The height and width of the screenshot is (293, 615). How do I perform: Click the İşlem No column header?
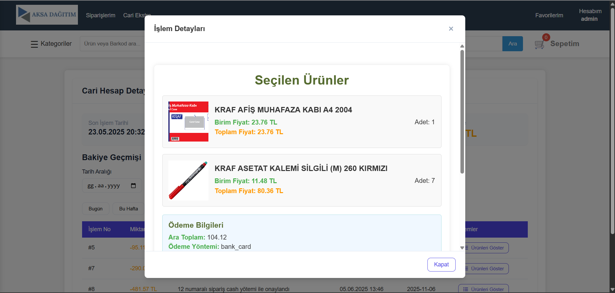pyautogui.click(x=99, y=229)
